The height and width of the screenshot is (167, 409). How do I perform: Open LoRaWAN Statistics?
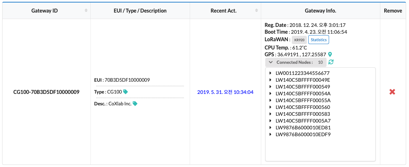319,40
